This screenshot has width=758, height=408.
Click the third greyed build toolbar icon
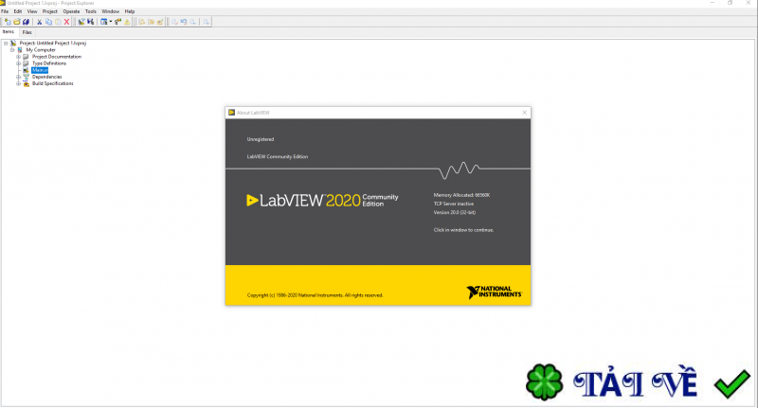click(x=160, y=22)
